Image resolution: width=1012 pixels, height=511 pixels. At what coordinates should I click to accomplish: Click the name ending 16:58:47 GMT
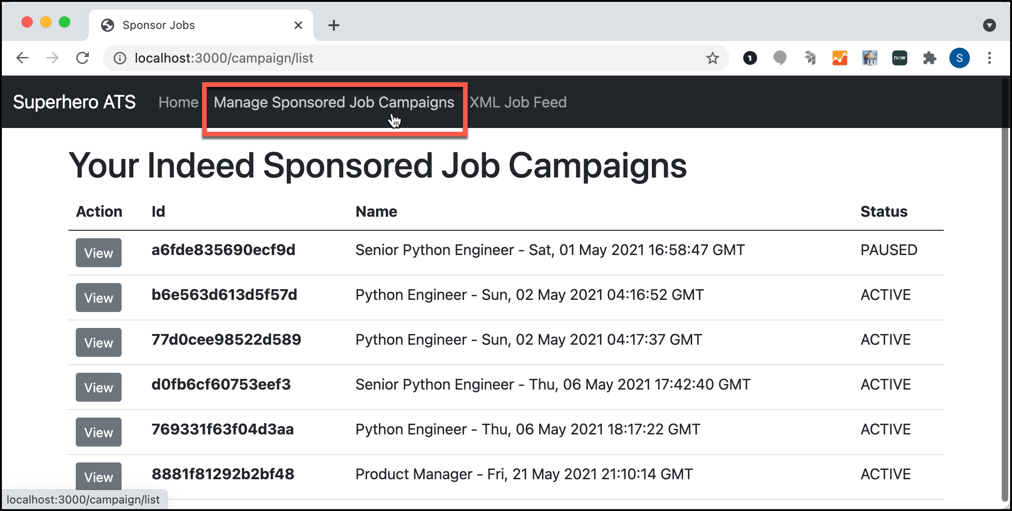click(550, 250)
